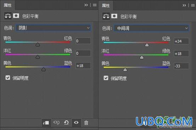Click yellow-blue value field showing -33
196x130 pixels.
pos(181,66)
